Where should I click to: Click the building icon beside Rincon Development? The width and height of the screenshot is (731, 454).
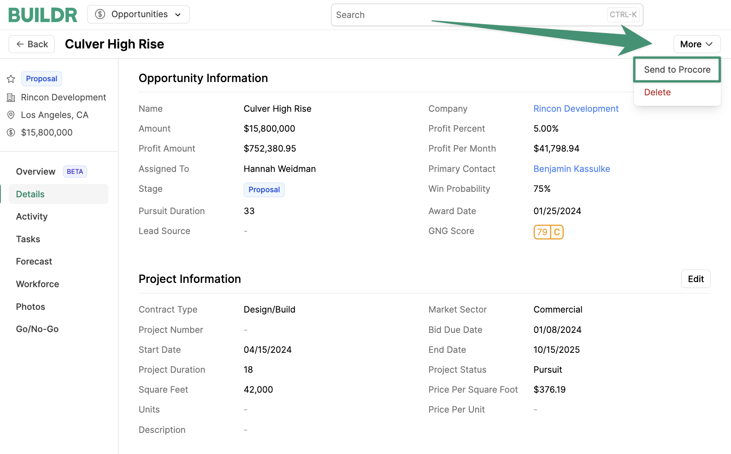point(11,98)
